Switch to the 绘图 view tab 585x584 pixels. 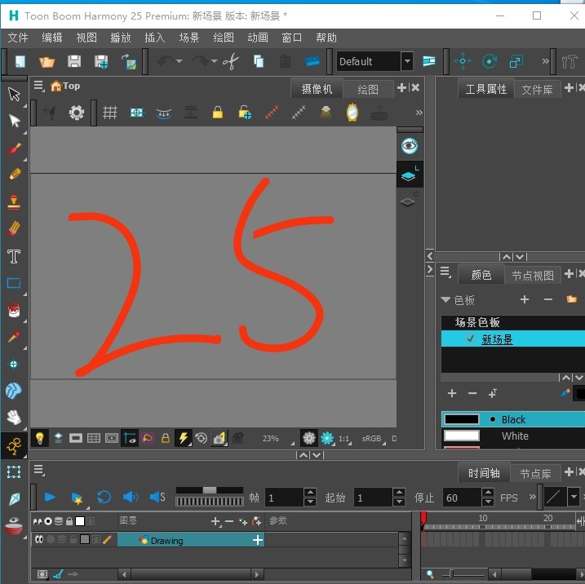pos(368,89)
